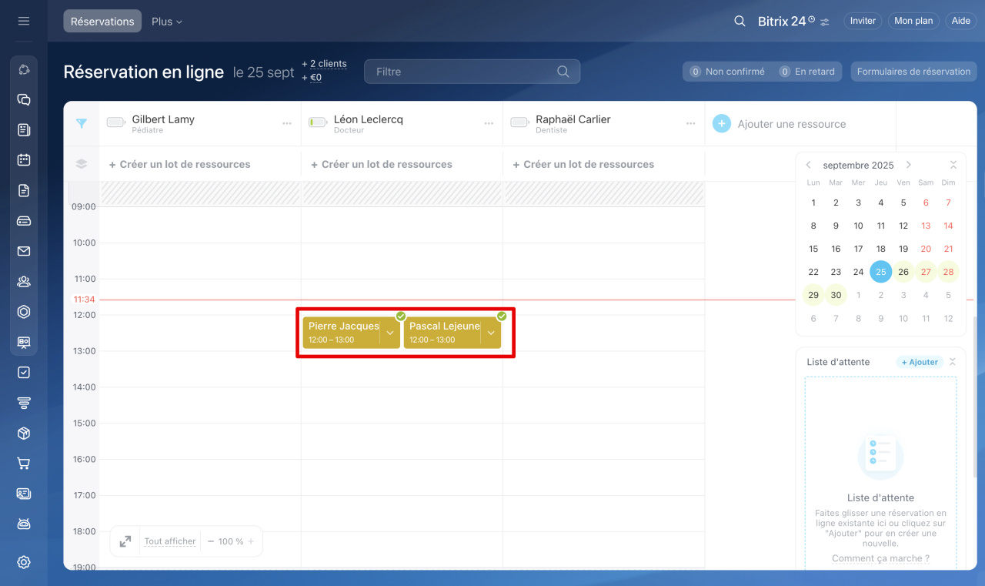Image resolution: width=985 pixels, height=586 pixels.
Task: Open the mail icon in left sidebar
Action: pyautogui.click(x=24, y=251)
